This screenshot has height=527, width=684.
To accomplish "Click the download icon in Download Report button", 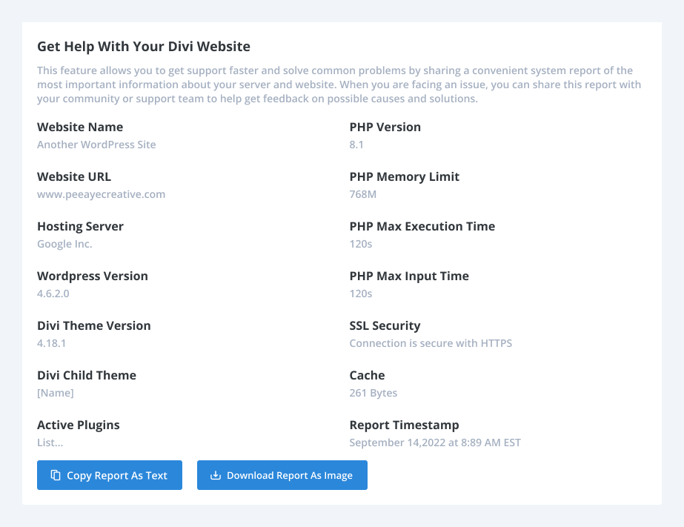I will (216, 475).
